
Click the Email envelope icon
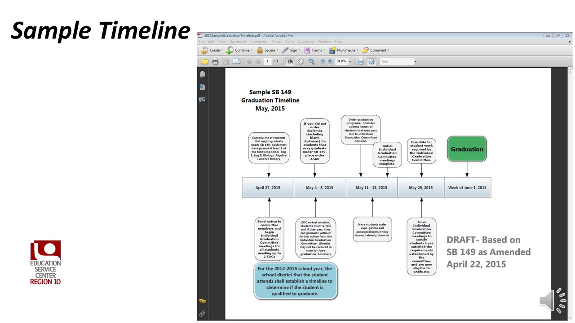(236, 61)
